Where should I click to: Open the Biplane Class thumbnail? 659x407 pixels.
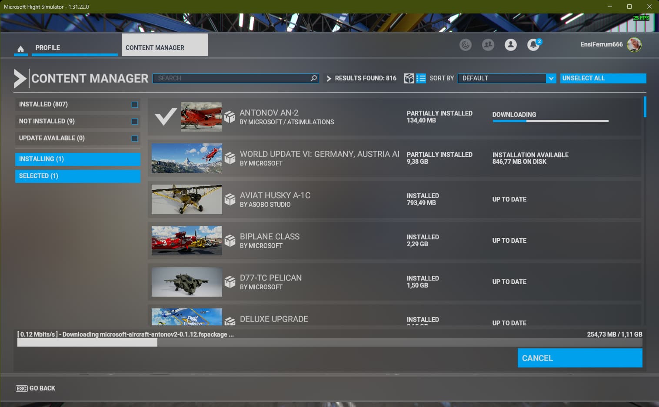point(187,241)
